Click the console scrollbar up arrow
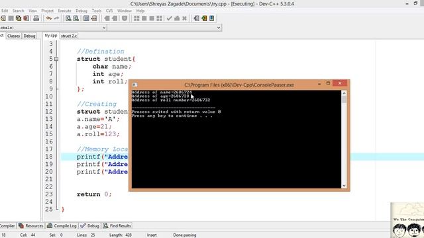 (344, 93)
